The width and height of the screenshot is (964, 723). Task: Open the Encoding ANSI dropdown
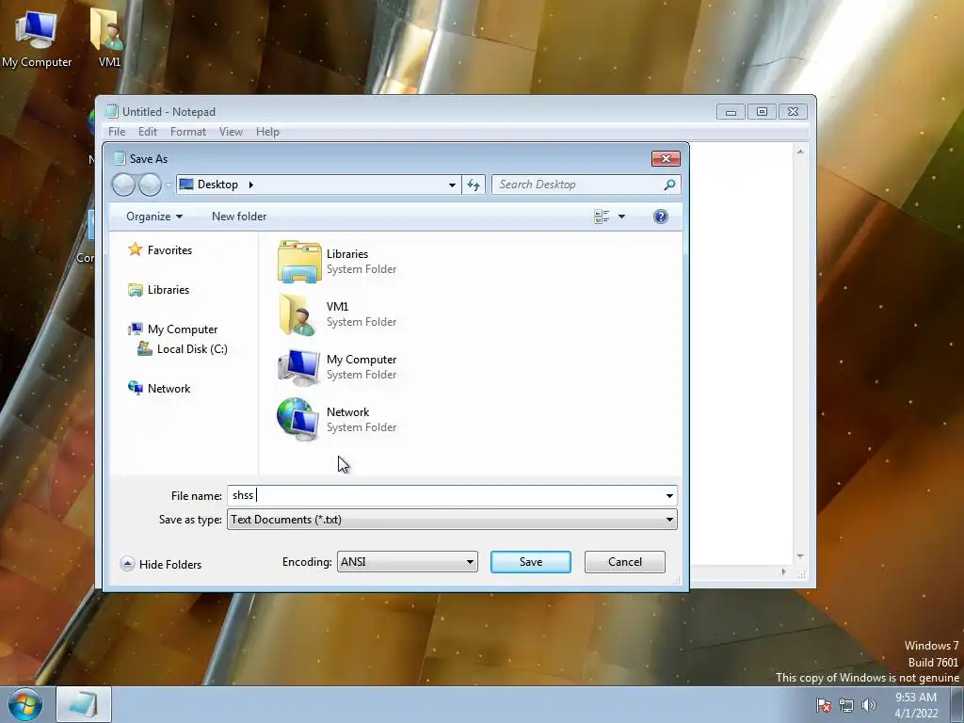[407, 562]
